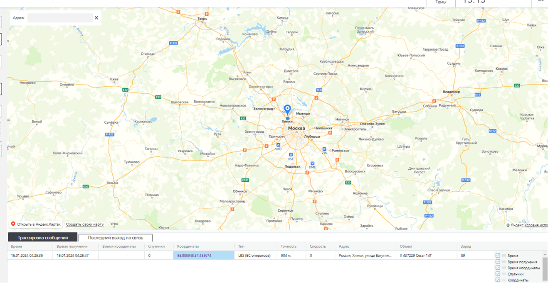548x283 pixels.
Task: Click the drag handle beside Время получения checkbox
Action: [x=504, y=262]
